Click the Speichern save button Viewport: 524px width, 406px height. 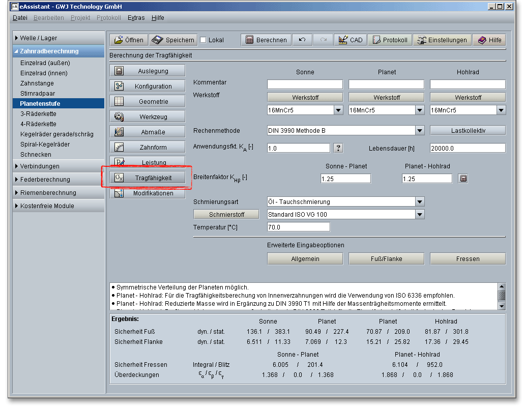[x=173, y=40]
